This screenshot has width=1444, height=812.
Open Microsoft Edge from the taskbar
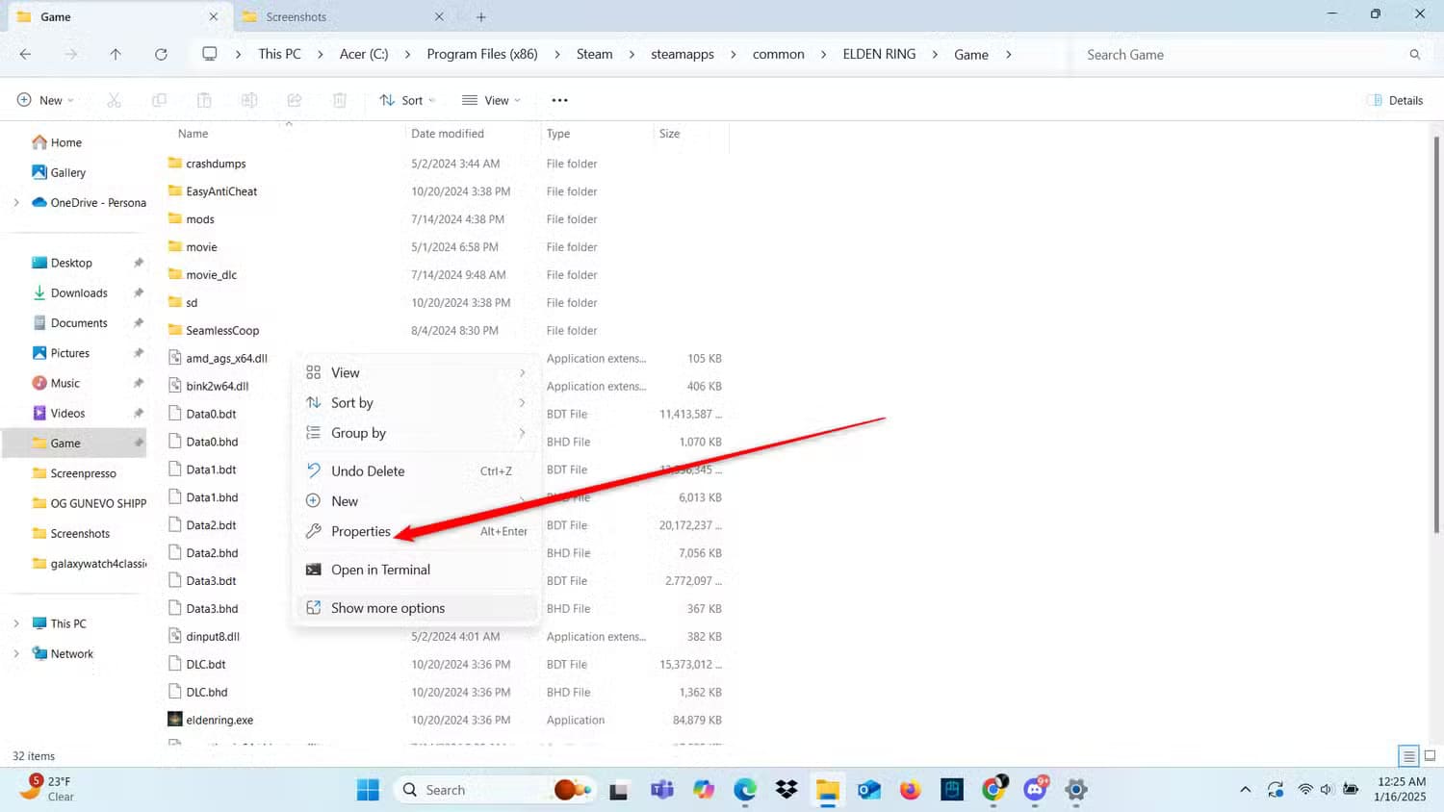pyautogui.click(x=745, y=790)
